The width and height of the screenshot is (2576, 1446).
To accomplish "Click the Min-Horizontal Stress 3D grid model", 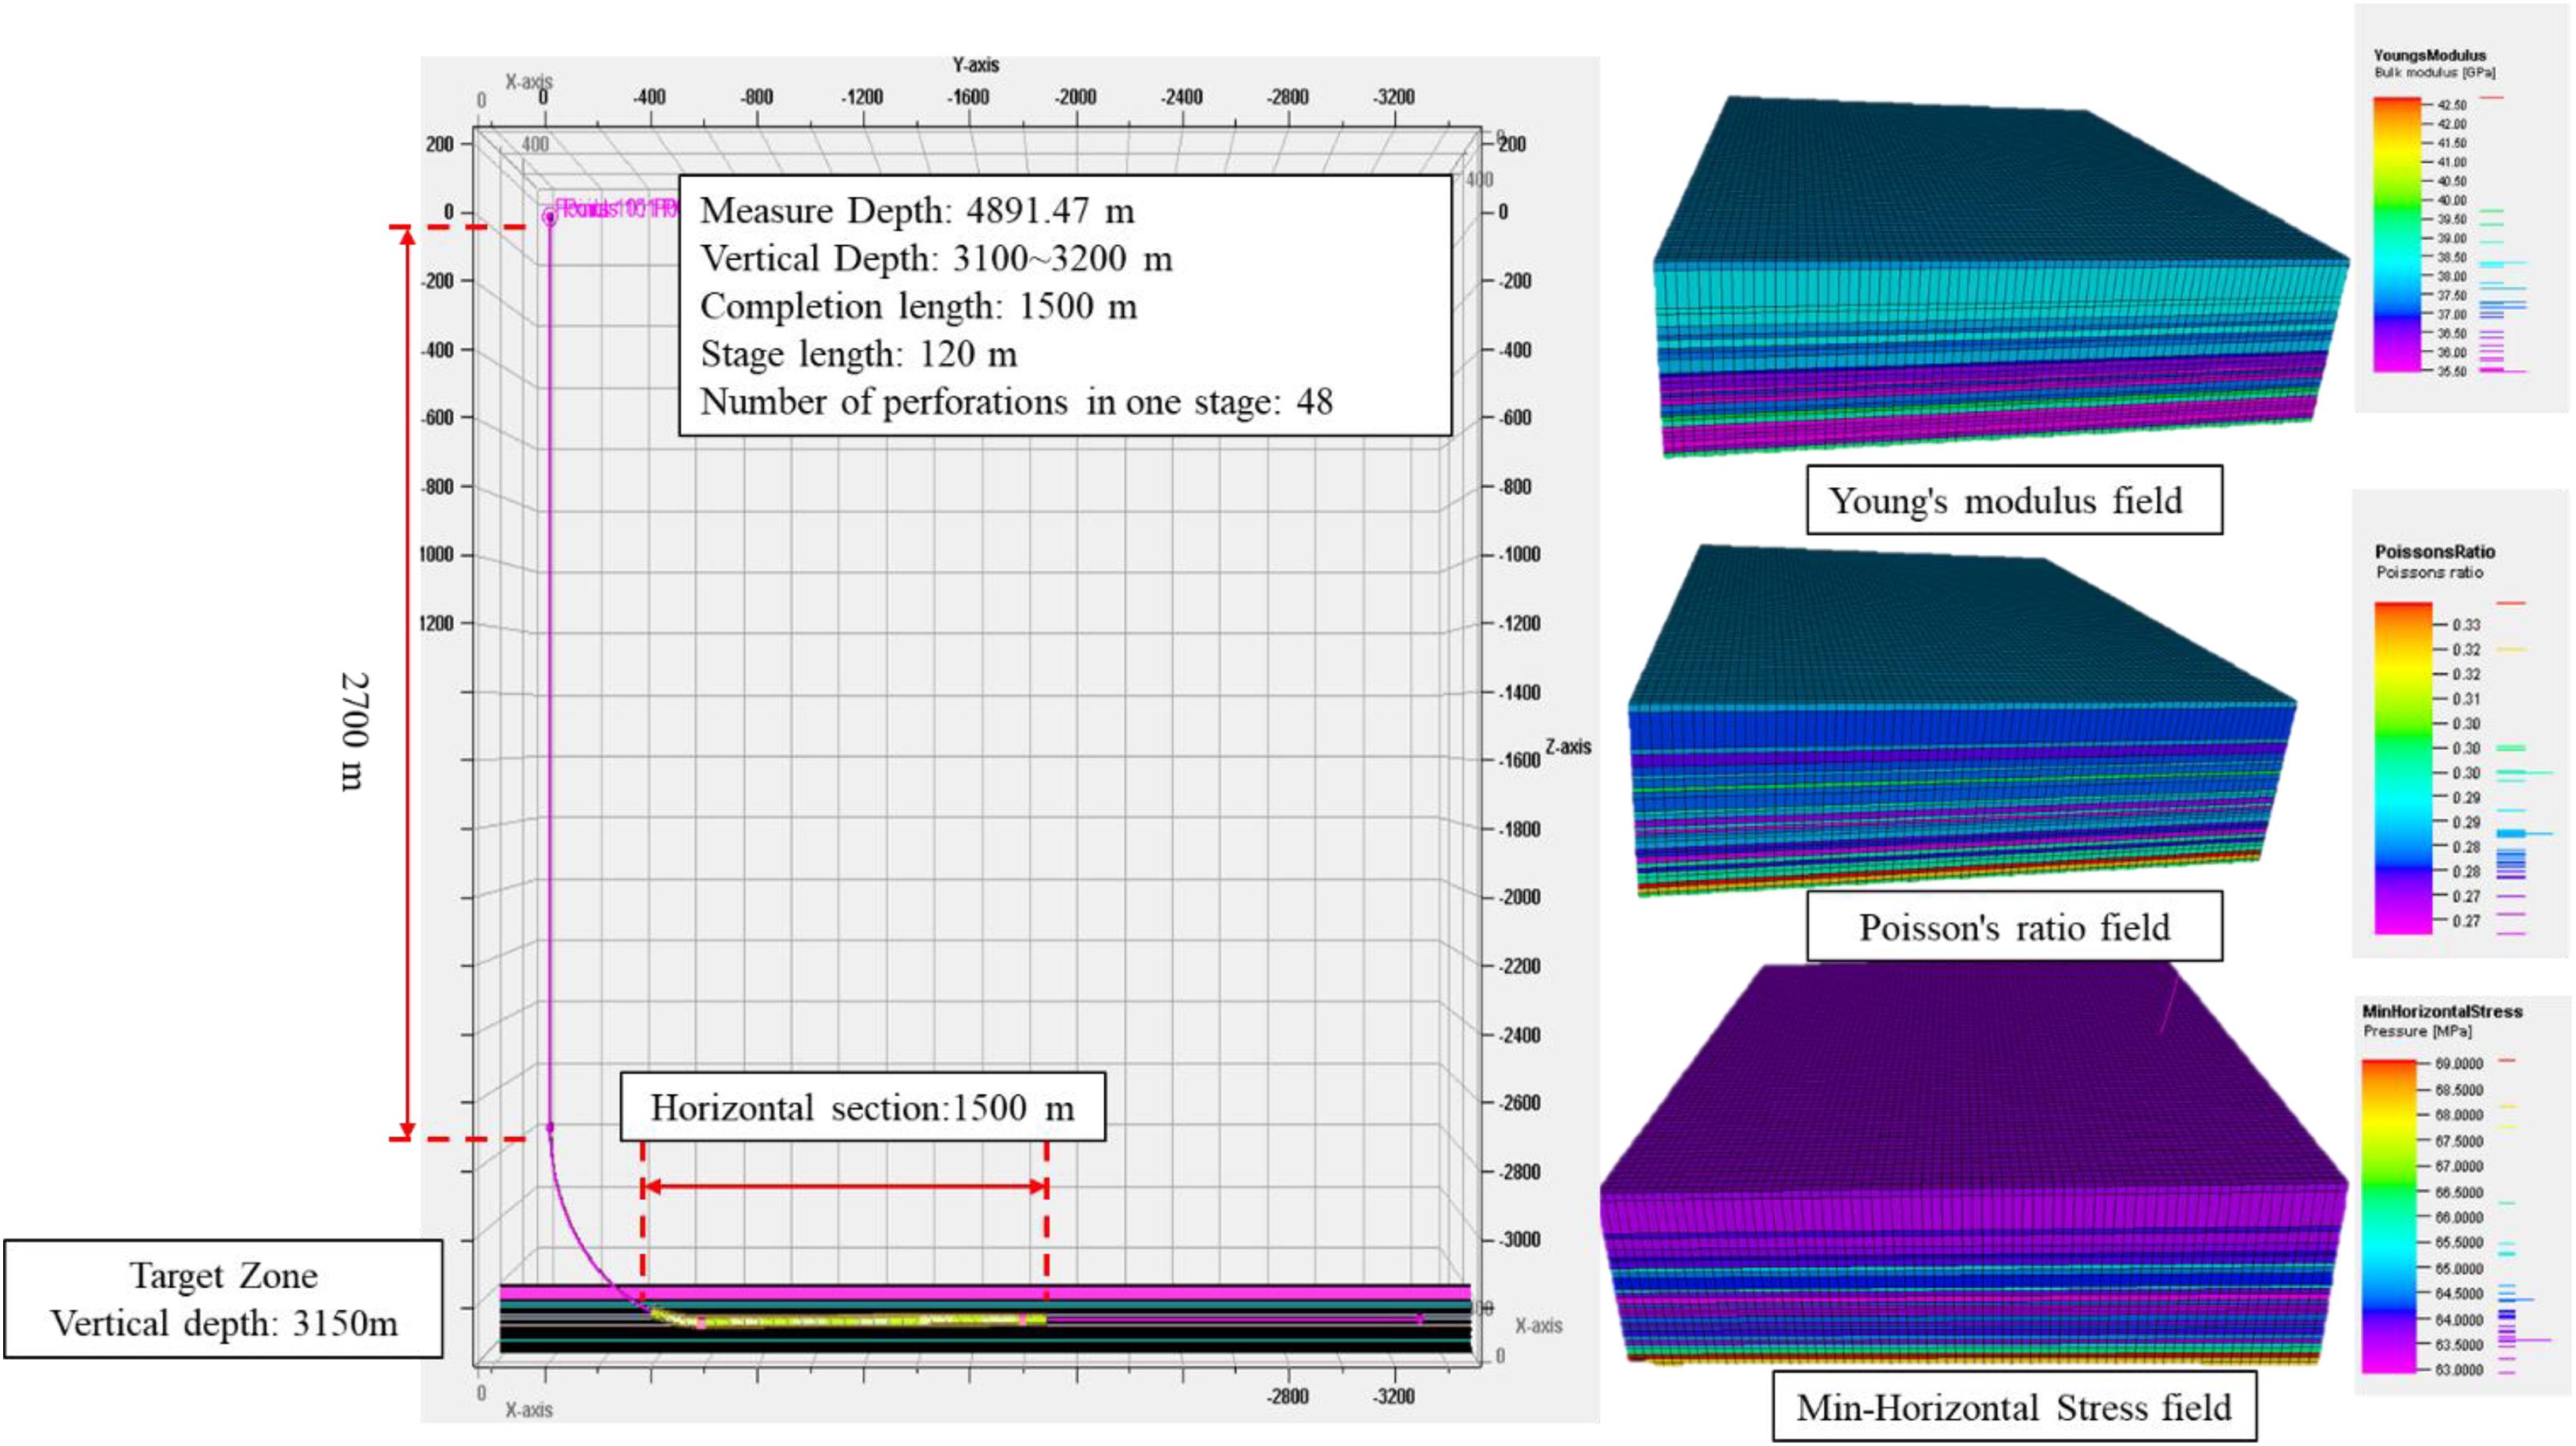I will tap(1973, 1165).
